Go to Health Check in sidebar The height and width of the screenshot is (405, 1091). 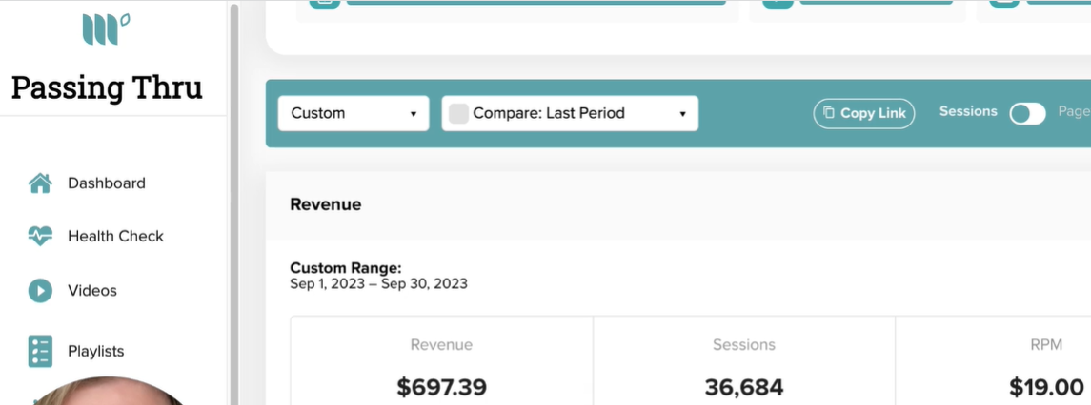pos(115,236)
